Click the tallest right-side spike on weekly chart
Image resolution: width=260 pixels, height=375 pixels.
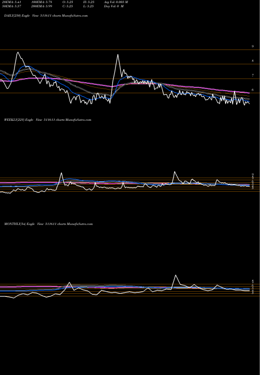(175, 172)
